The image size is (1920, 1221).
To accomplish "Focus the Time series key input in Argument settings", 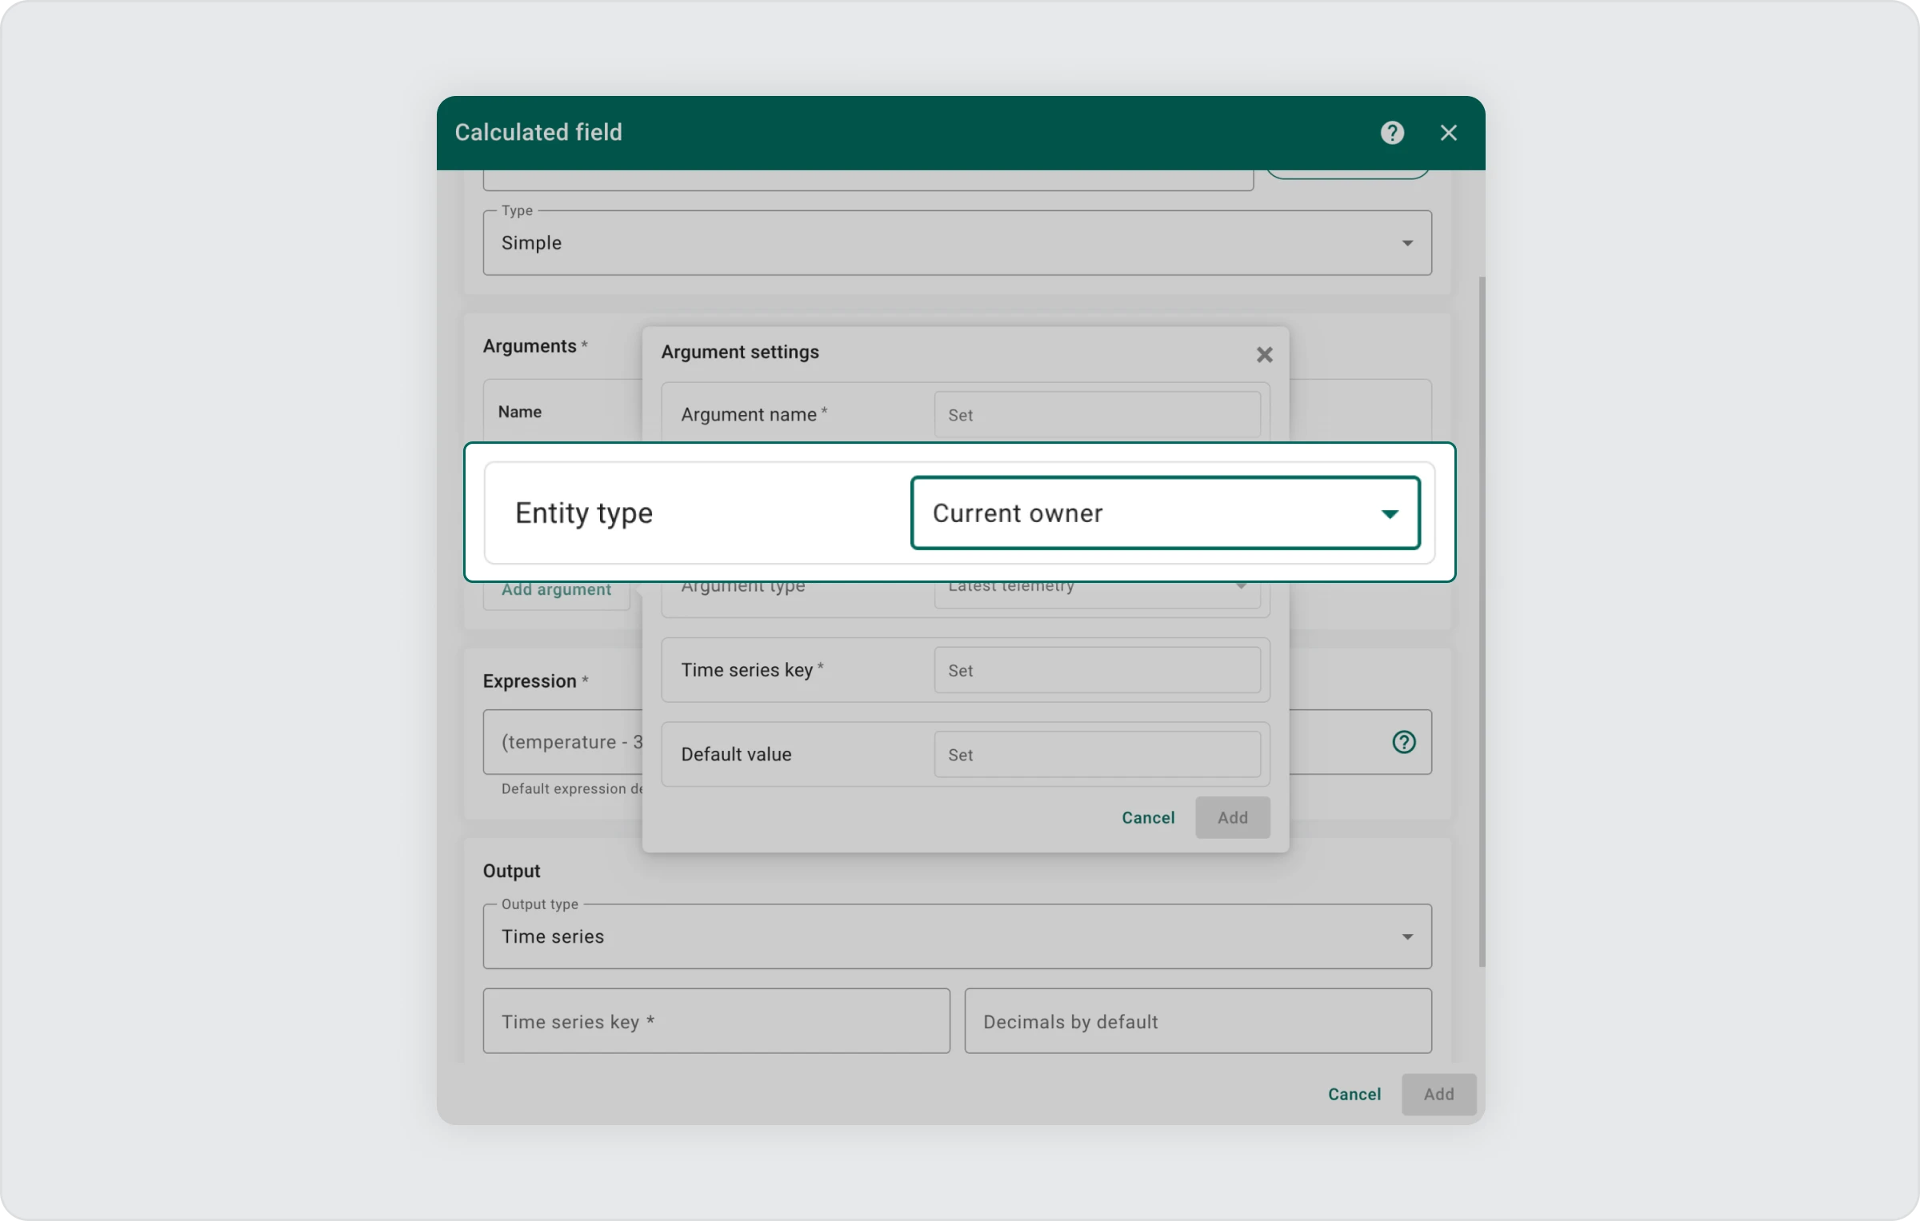I will (1097, 670).
